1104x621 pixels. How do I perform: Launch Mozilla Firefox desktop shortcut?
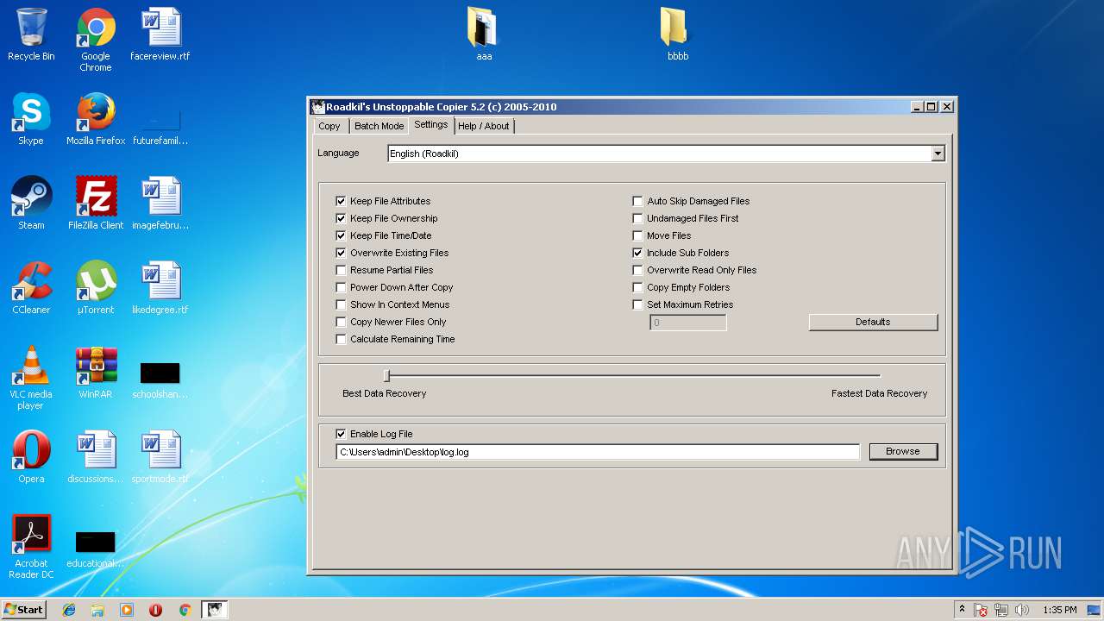(96, 119)
